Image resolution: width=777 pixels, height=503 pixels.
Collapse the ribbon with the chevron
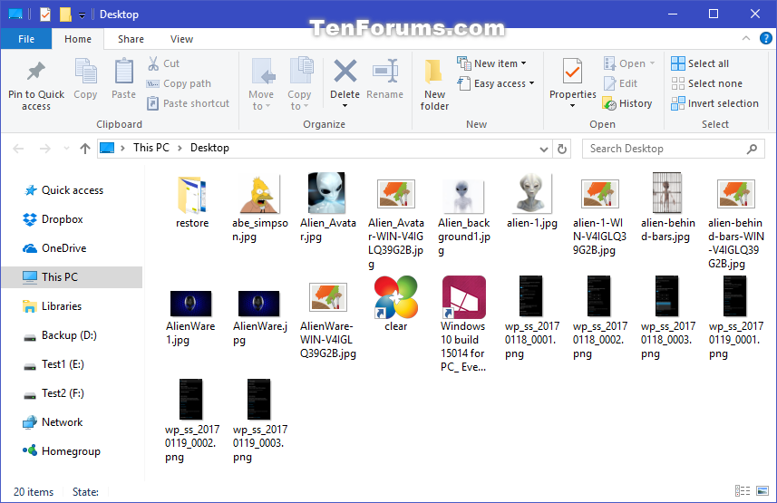pyautogui.click(x=746, y=38)
